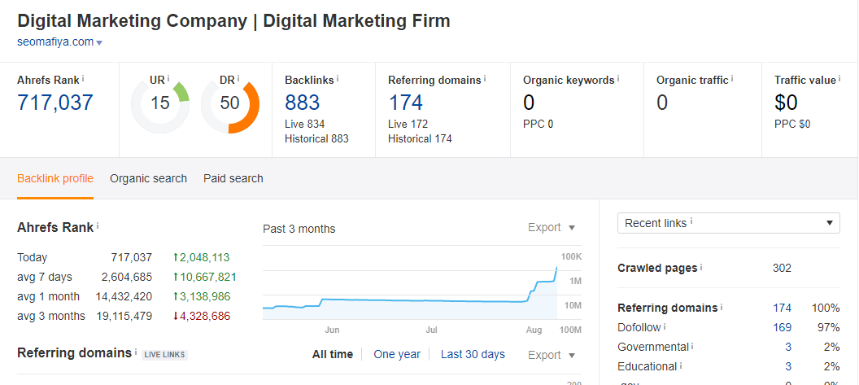This screenshot has width=859, height=385.
Task: Expand the seomafiya.com domain dropdown arrow
Action: [x=99, y=42]
